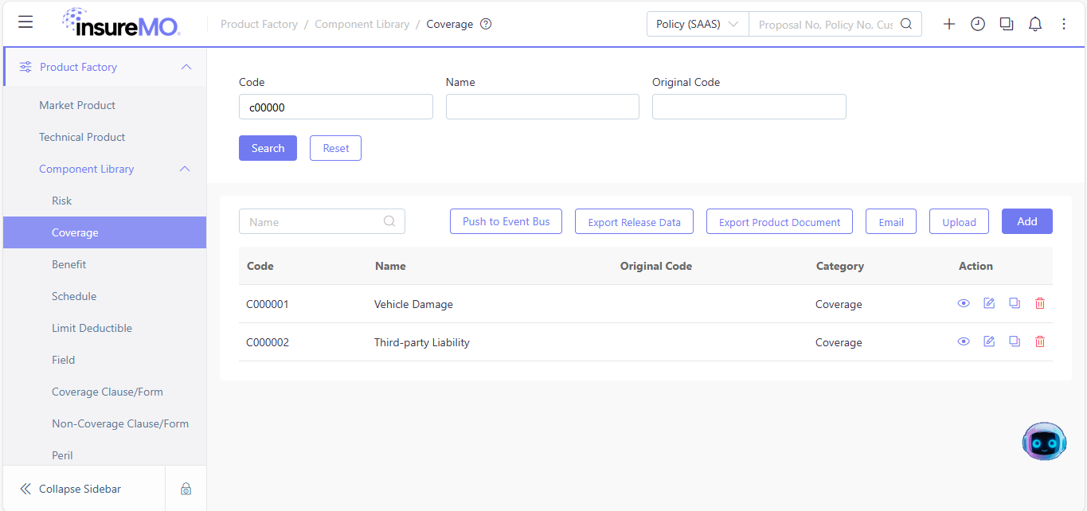1087x511 pixels.
Task: Click Export Product Document button
Action: (780, 221)
